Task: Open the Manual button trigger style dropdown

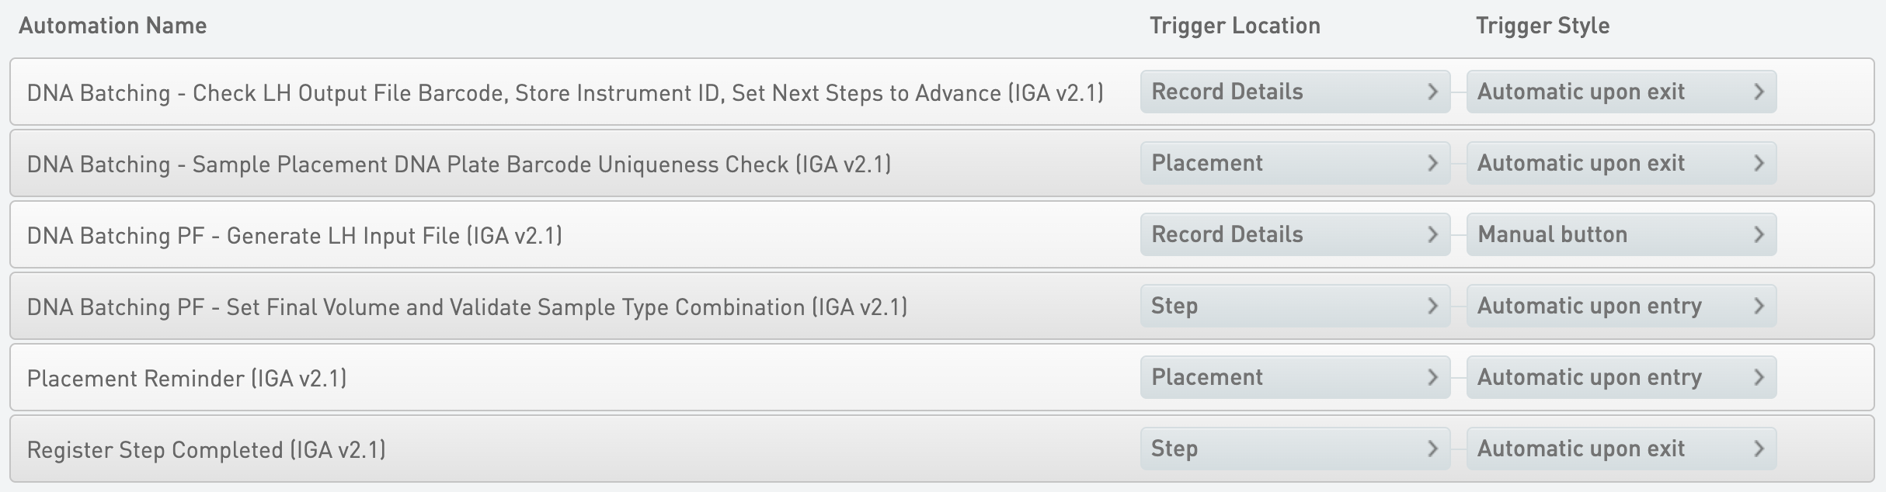Action: coord(1620,234)
